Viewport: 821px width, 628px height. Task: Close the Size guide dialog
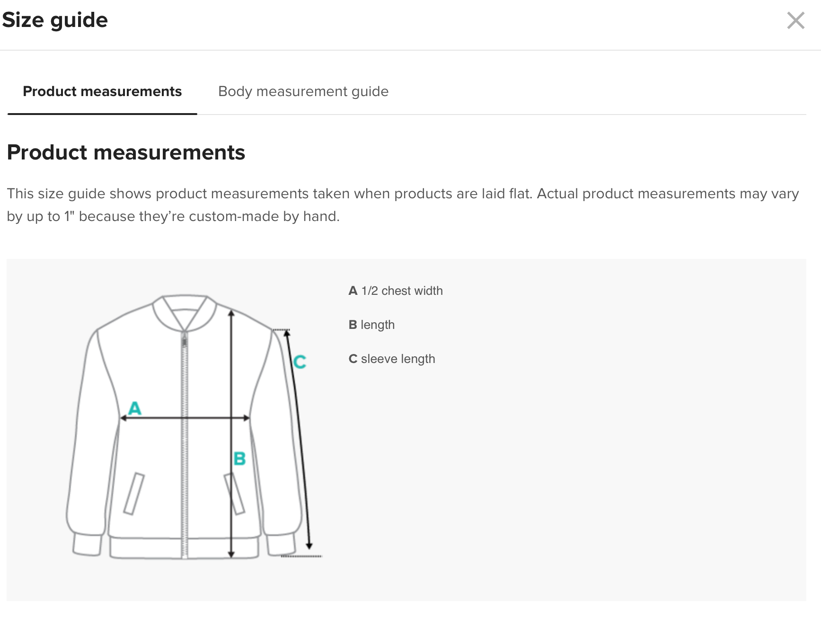tap(795, 20)
